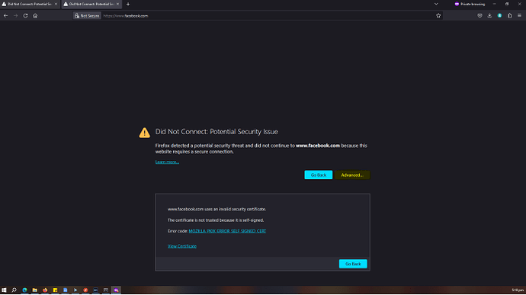Reload the current page
Viewport: 526px width, 295px height.
tap(25, 16)
